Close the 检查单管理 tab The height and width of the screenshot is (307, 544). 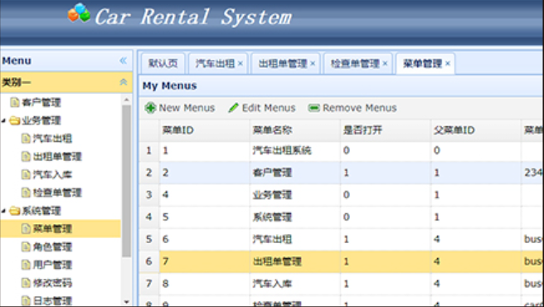(x=385, y=64)
